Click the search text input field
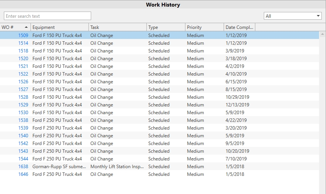The width and height of the screenshot is (326, 194). click(x=48, y=16)
